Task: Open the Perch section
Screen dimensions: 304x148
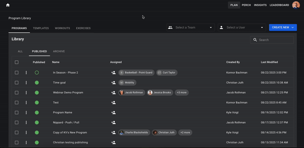Action: pos(246,5)
